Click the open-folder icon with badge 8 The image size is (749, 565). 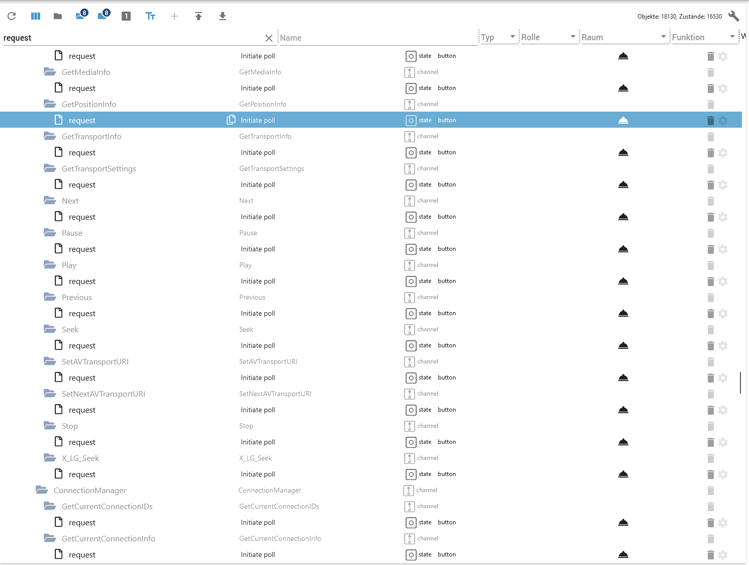(81, 15)
